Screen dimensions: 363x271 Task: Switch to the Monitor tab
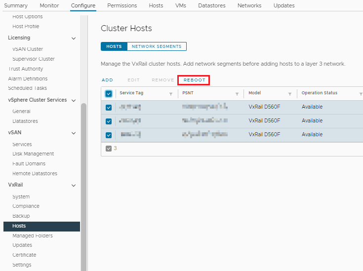click(49, 5)
